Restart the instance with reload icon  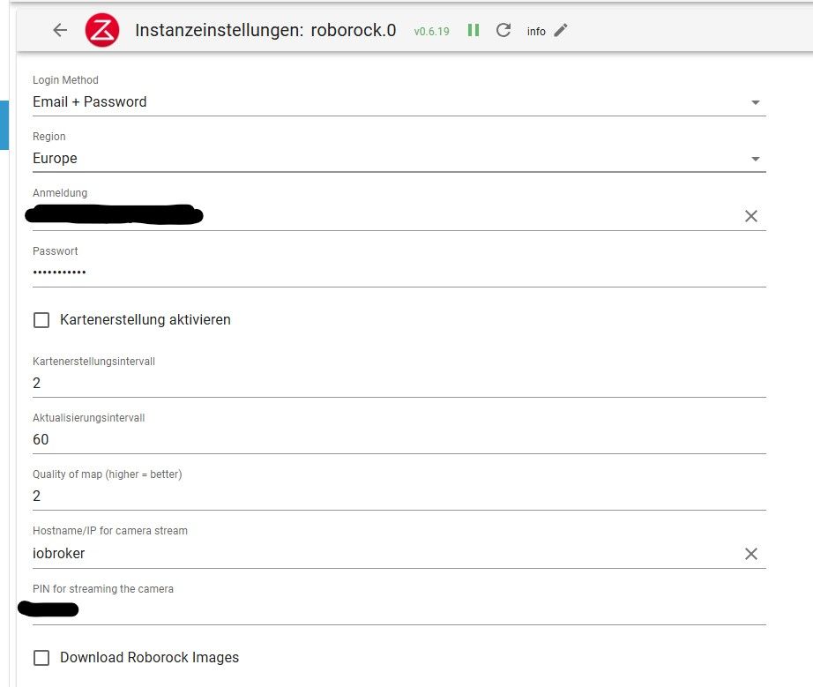click(x=503, y=30)
